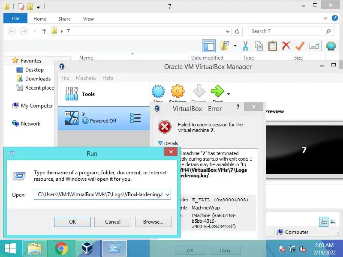Click the volume muted tray icon
The width and height of the screenshot is (343, 257).
(303, 249)
